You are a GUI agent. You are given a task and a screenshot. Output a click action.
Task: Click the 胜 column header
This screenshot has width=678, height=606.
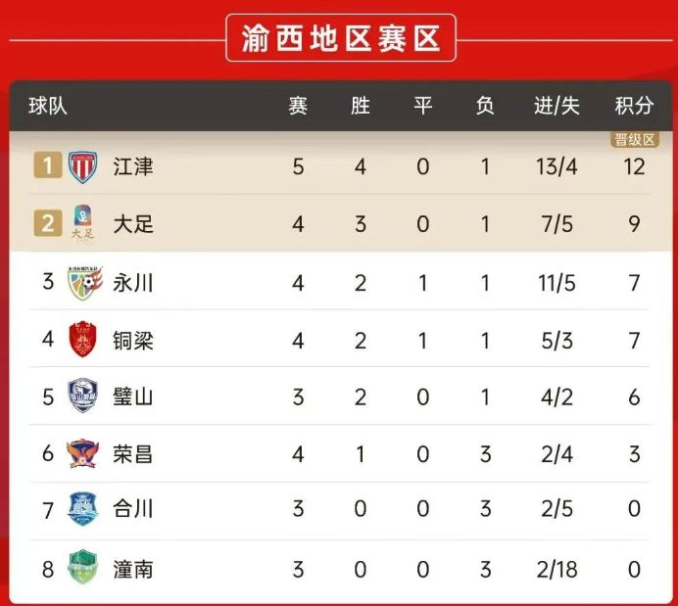tap(361, 106)
